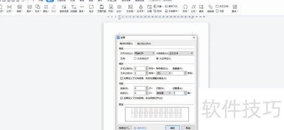Open the 大纲级别 outline level dropdown
This screenshot has height=130, width=284.
point(181,53)
